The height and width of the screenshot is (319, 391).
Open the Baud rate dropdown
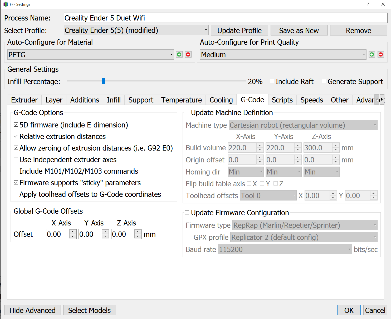point(285,249)
